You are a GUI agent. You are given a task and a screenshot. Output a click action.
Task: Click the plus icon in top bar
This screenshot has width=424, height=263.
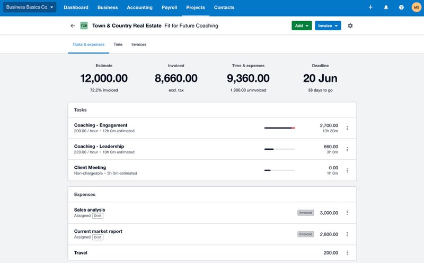(370, 7)
